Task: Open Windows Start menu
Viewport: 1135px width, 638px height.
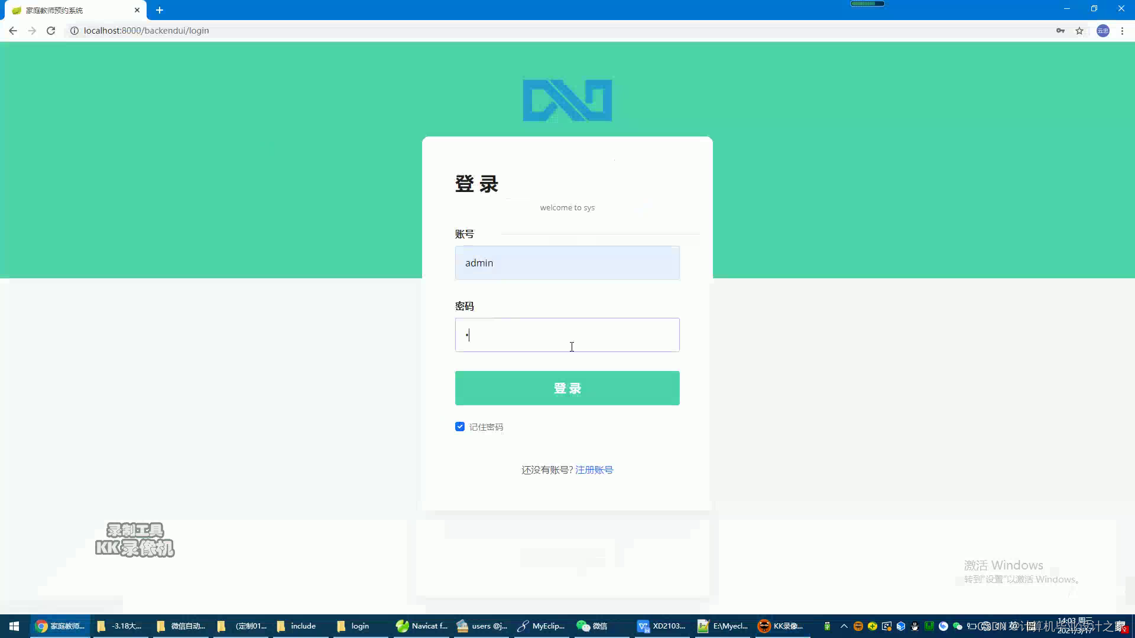Action: tap(14, 626)
